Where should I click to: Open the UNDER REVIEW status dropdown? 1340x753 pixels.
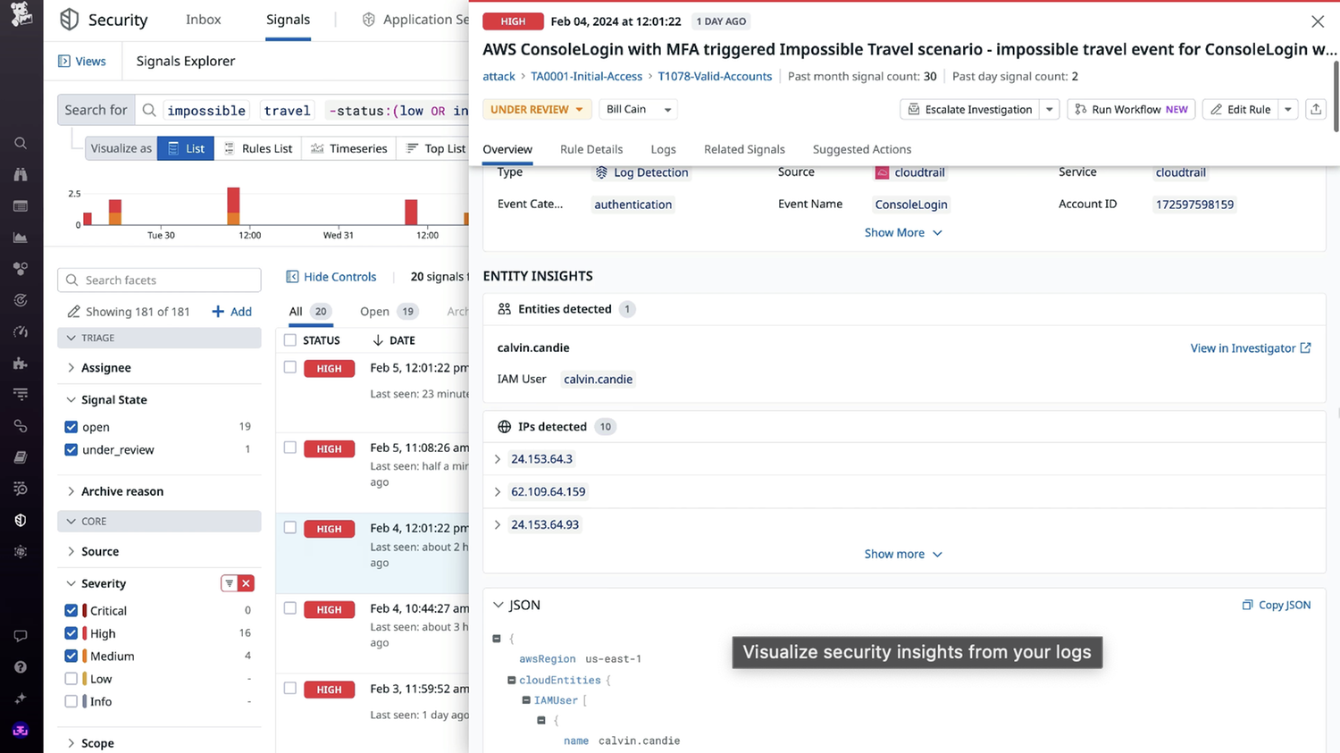(x=538, y=109)
